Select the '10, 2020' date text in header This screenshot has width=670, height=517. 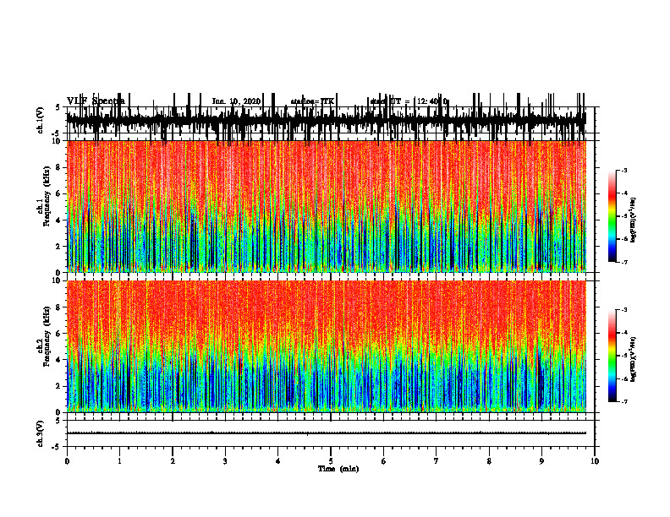click(243, 101)
